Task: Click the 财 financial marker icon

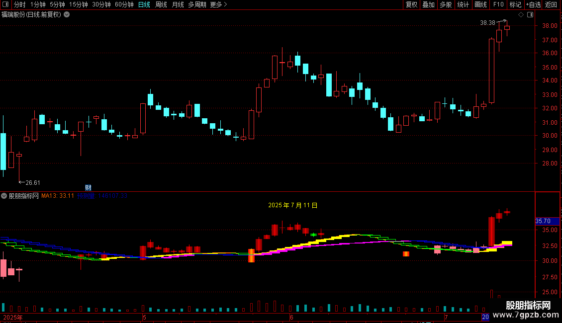Action: pos(88,188)
